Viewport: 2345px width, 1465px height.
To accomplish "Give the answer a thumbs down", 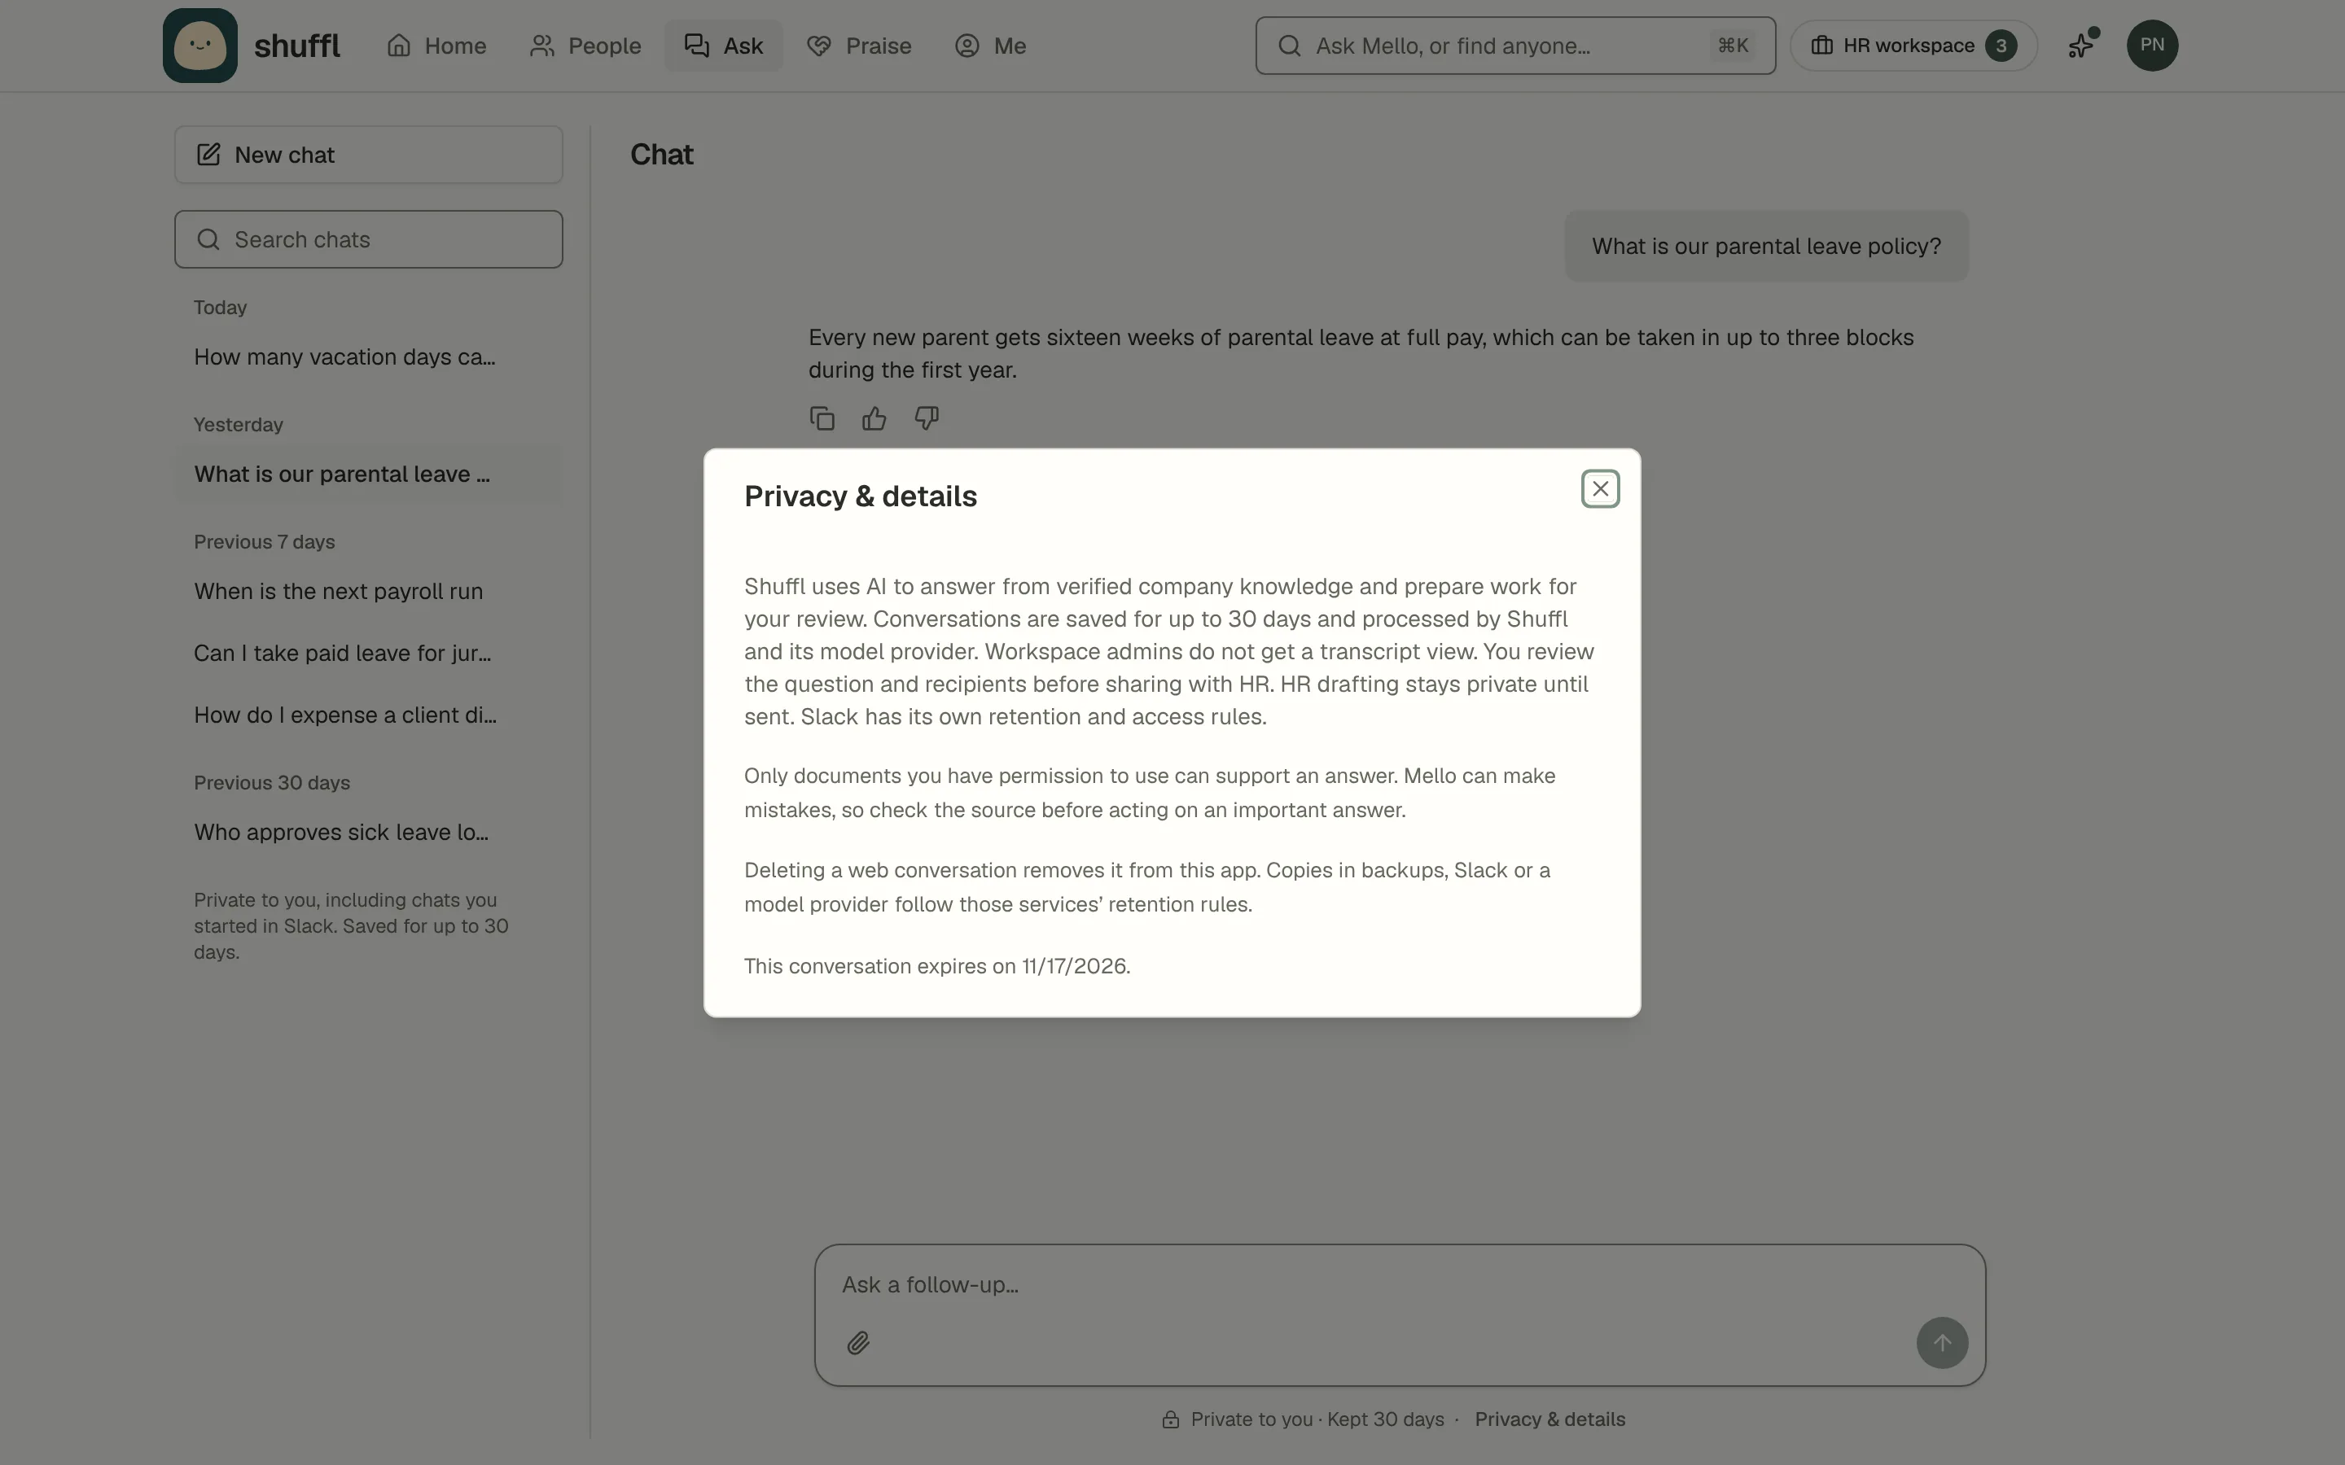I will (x=927, y=418).
